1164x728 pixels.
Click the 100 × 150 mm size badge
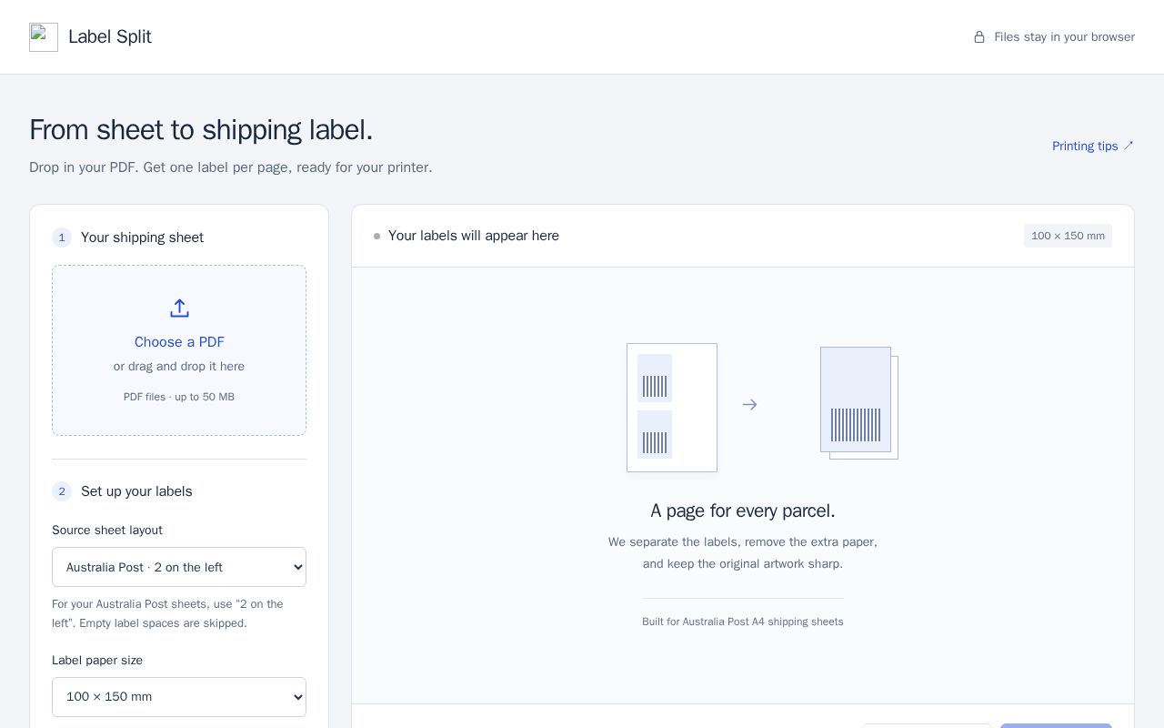[x=1068, y=236]
